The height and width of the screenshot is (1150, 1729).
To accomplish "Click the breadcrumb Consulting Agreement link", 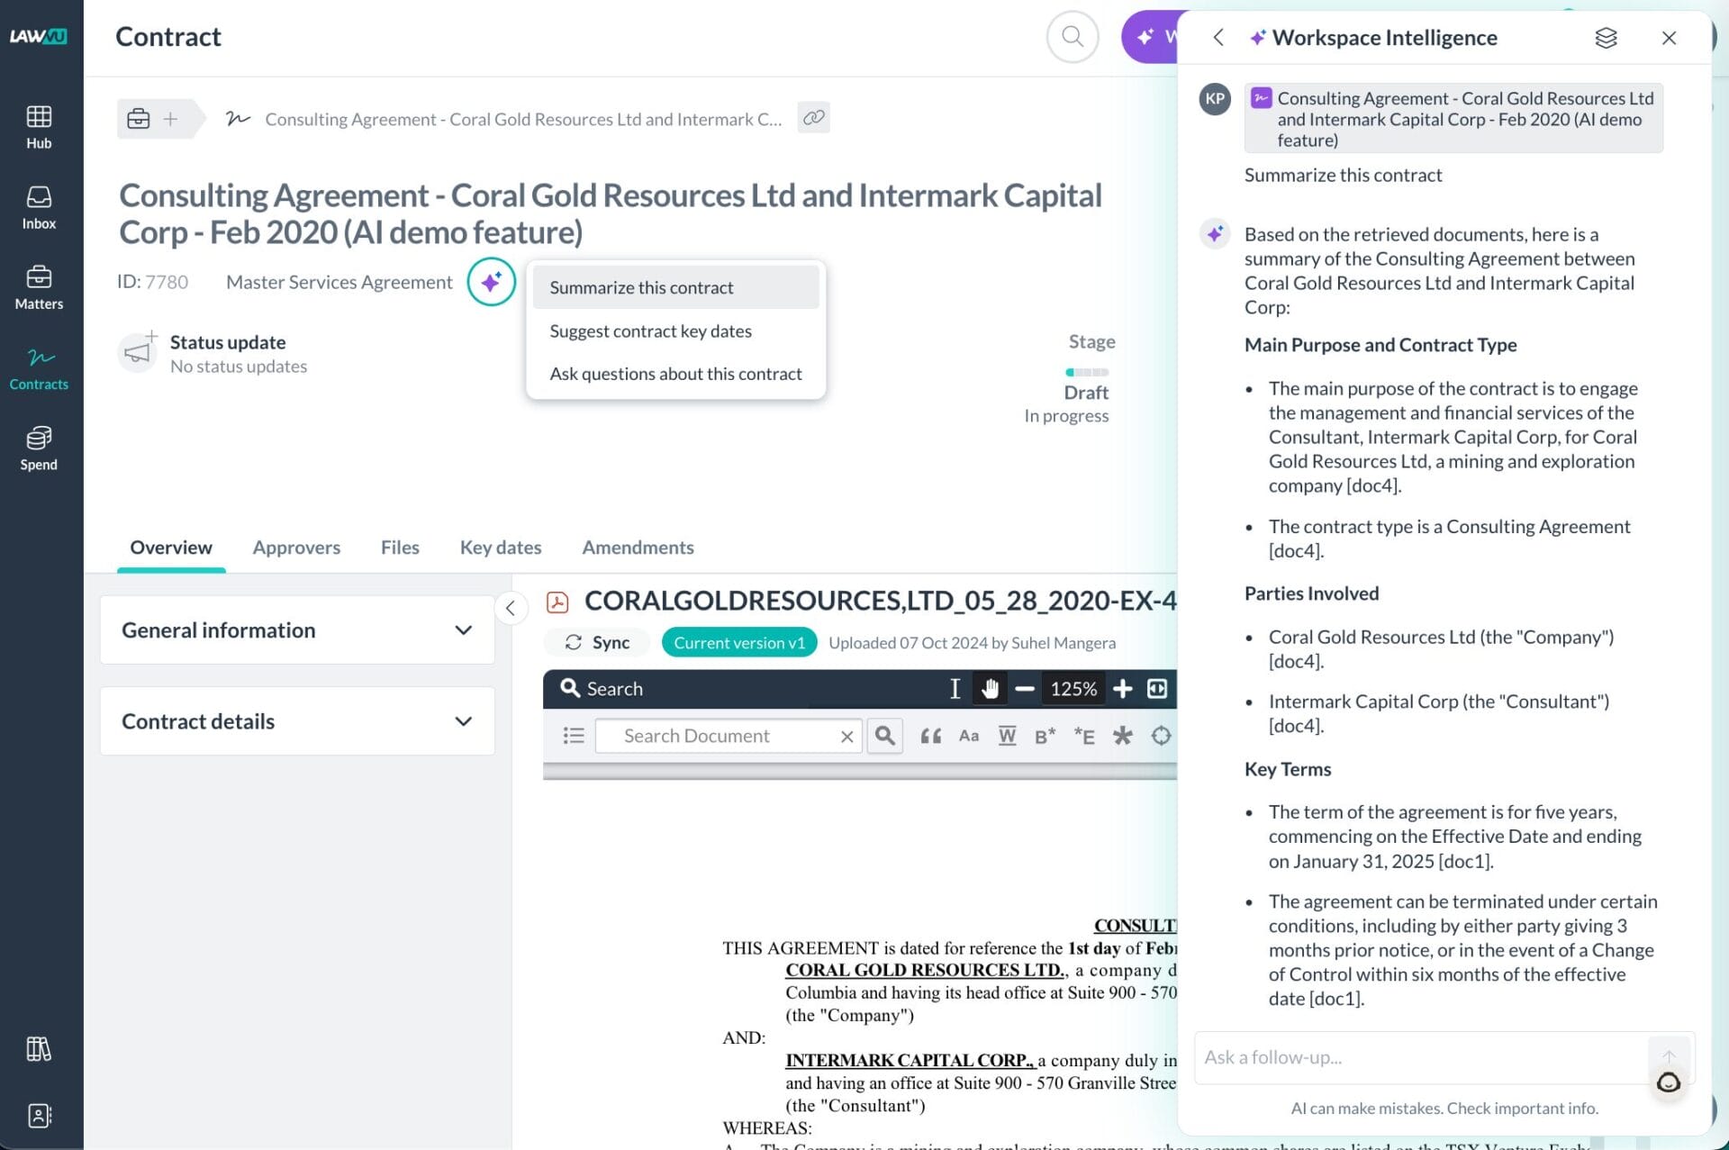I will 523,119.
